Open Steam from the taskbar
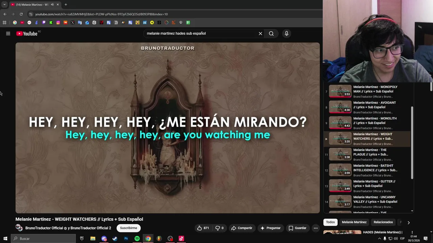This screenshot has height=243, width=433. [x=115, y=239]
